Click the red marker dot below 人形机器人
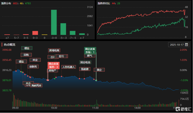 [61, 76]
